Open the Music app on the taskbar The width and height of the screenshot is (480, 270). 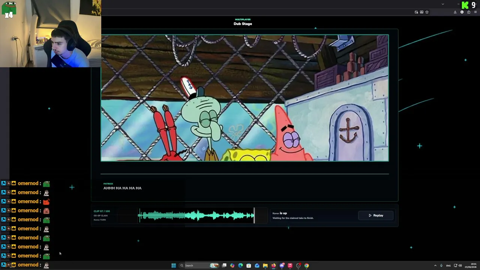pos(290,265)
